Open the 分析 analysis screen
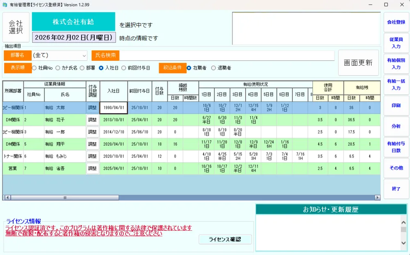The image size is (410, 255). [396, 126]
